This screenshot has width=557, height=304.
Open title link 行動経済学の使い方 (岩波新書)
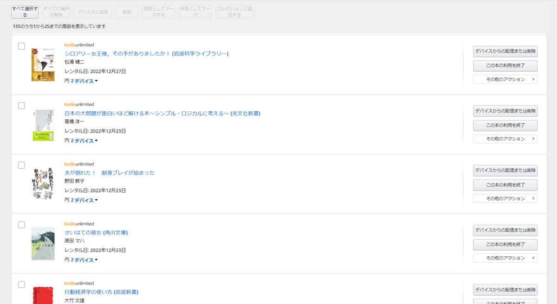(102, 292)
